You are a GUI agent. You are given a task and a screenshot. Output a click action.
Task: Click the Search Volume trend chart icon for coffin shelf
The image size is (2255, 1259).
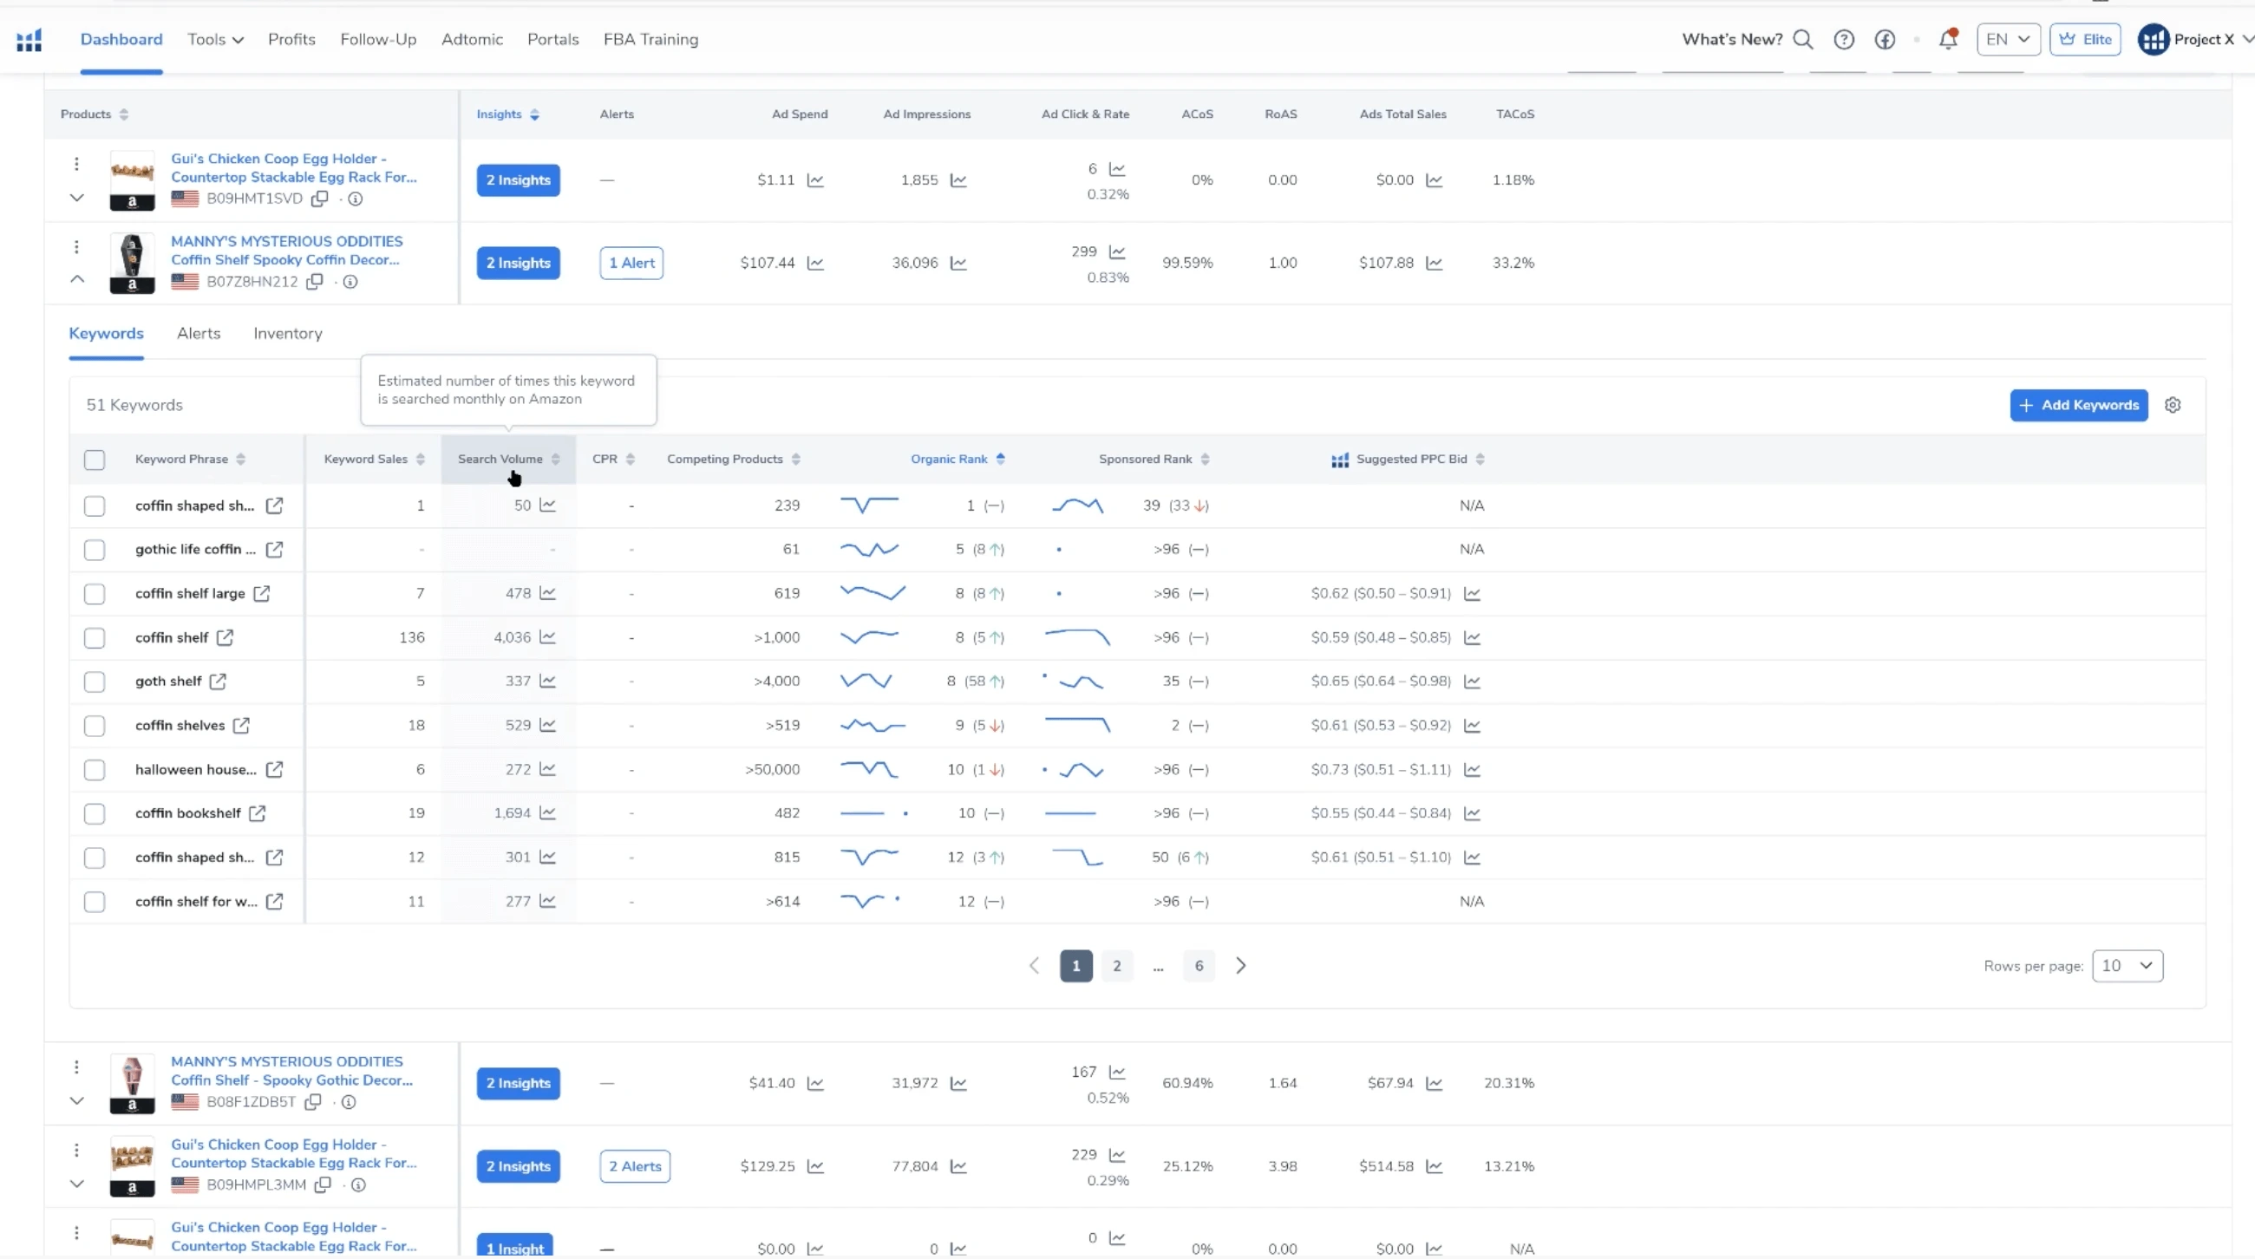[x=548, y=637]
